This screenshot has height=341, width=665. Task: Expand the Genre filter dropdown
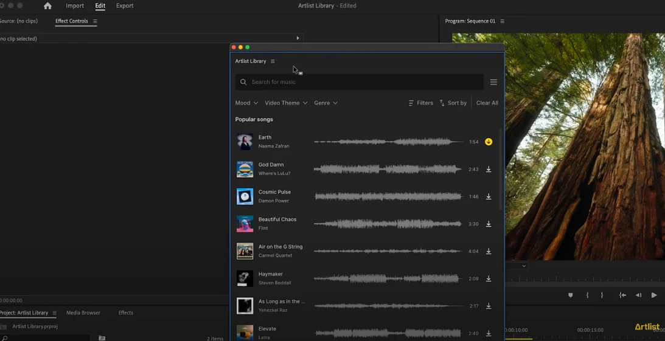pyautogui.click(x=326, y=103)
